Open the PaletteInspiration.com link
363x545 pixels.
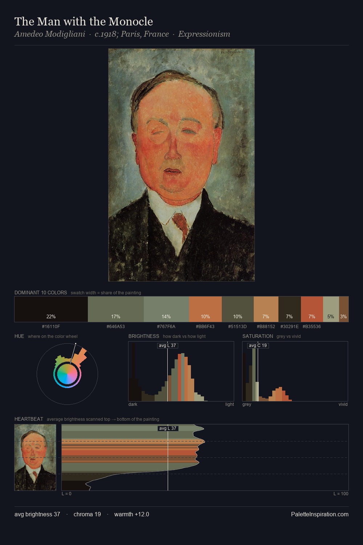320,514
